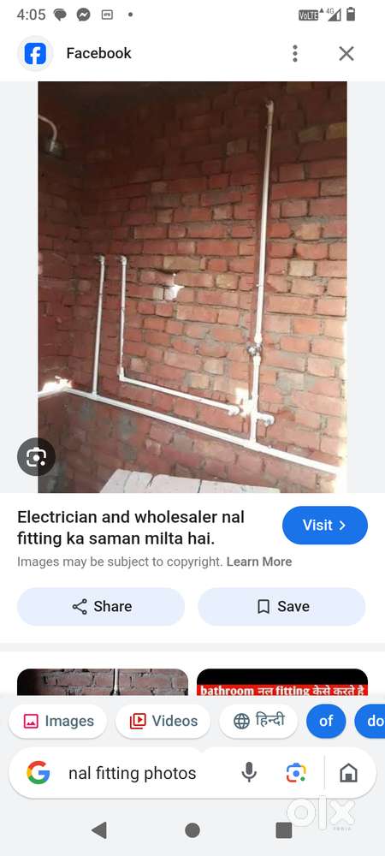
Task: Open the bathroom नल fitting related thumbnail
Action: click(x=282, y=682)
